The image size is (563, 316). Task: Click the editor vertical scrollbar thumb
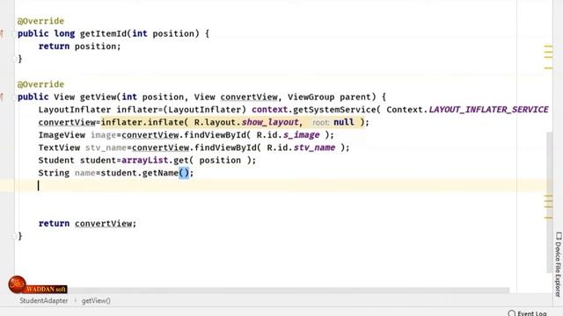tap(549, 203)
